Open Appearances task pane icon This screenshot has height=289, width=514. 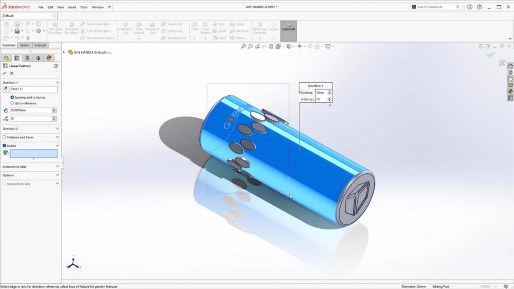511,91
